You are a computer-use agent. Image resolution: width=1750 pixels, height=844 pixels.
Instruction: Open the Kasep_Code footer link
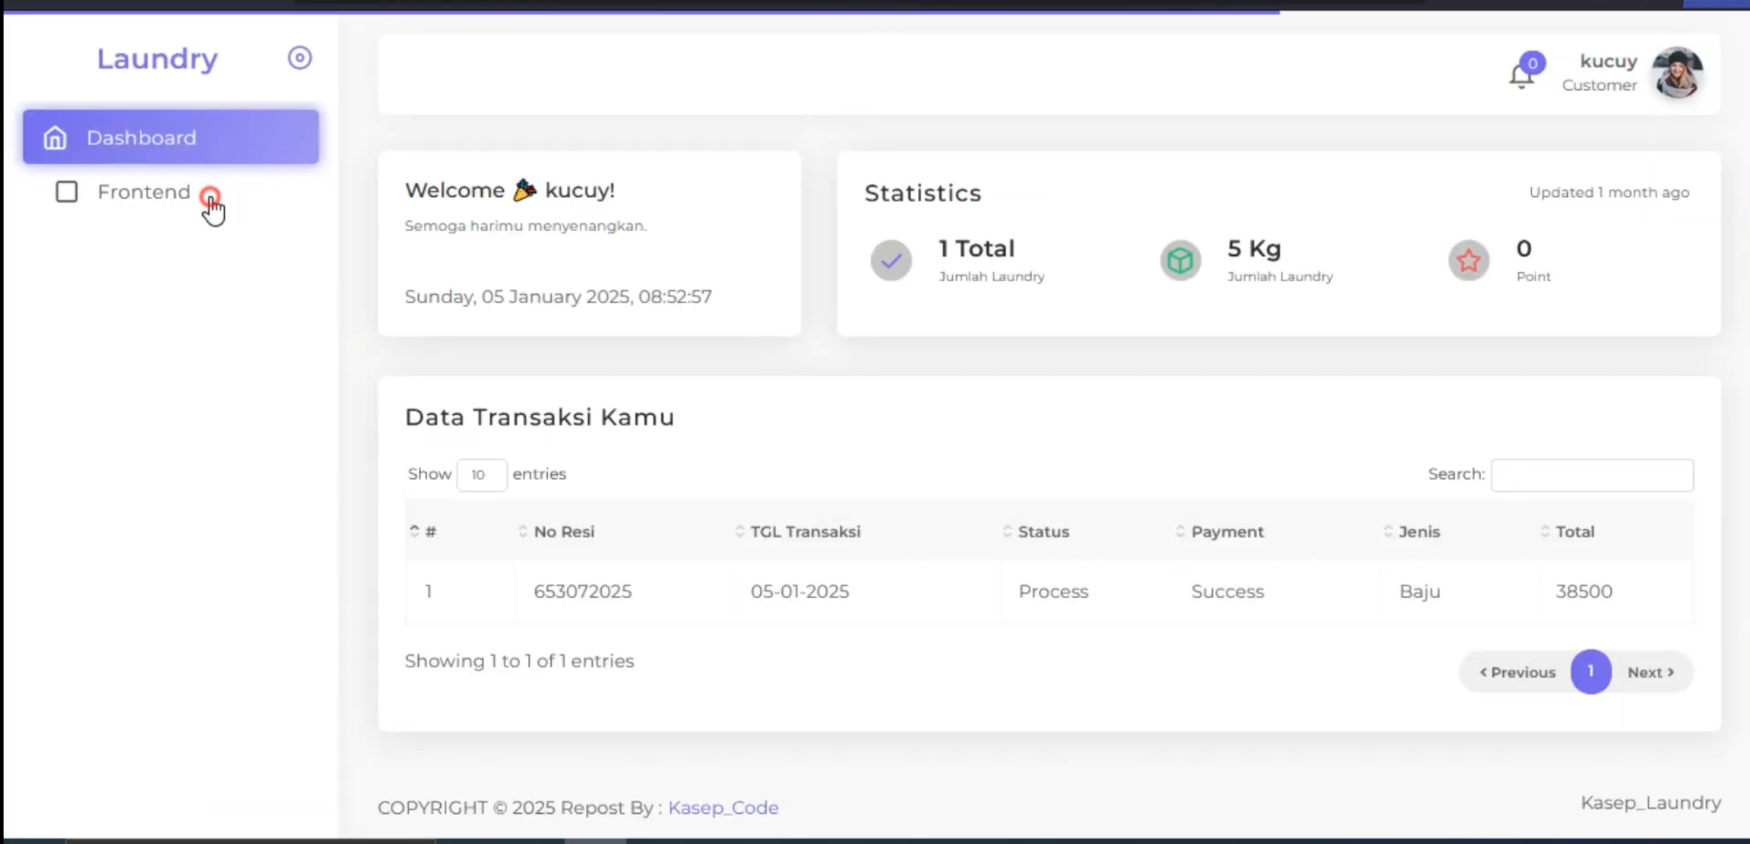click(x=723, y=808)
